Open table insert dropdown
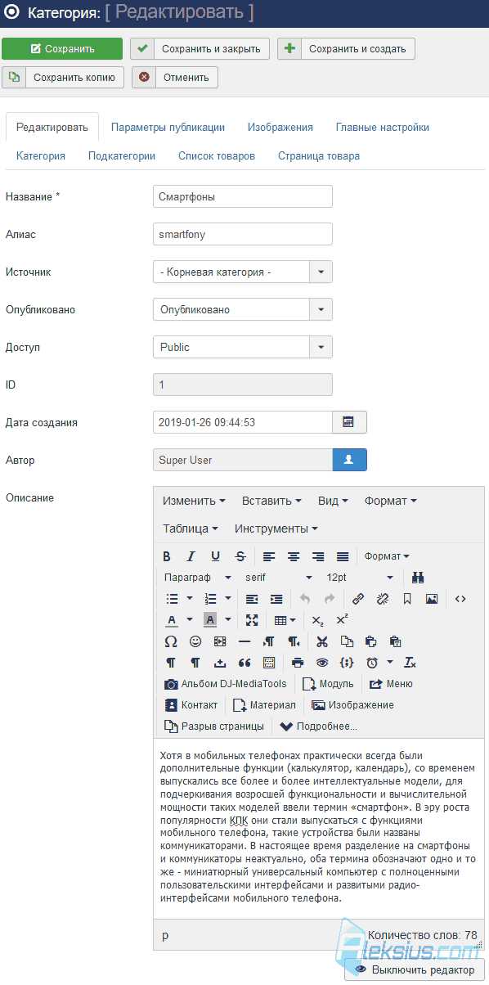The height and width of the screenshot is (985, 489). tap(285, 620)
